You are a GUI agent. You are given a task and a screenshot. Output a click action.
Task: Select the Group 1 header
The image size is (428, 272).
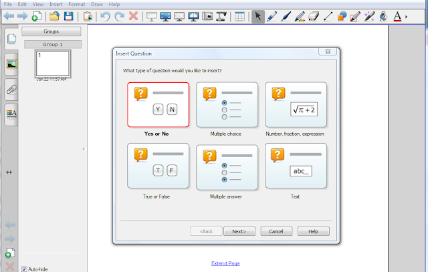click(x=53, y=44)
